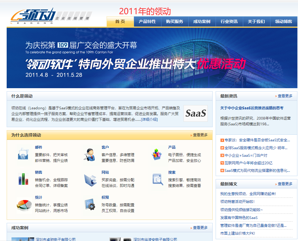The width and height of the screenshot is (298, 241).
Task: Open the [详细介绍] link
Action: (x=149, y=119)
